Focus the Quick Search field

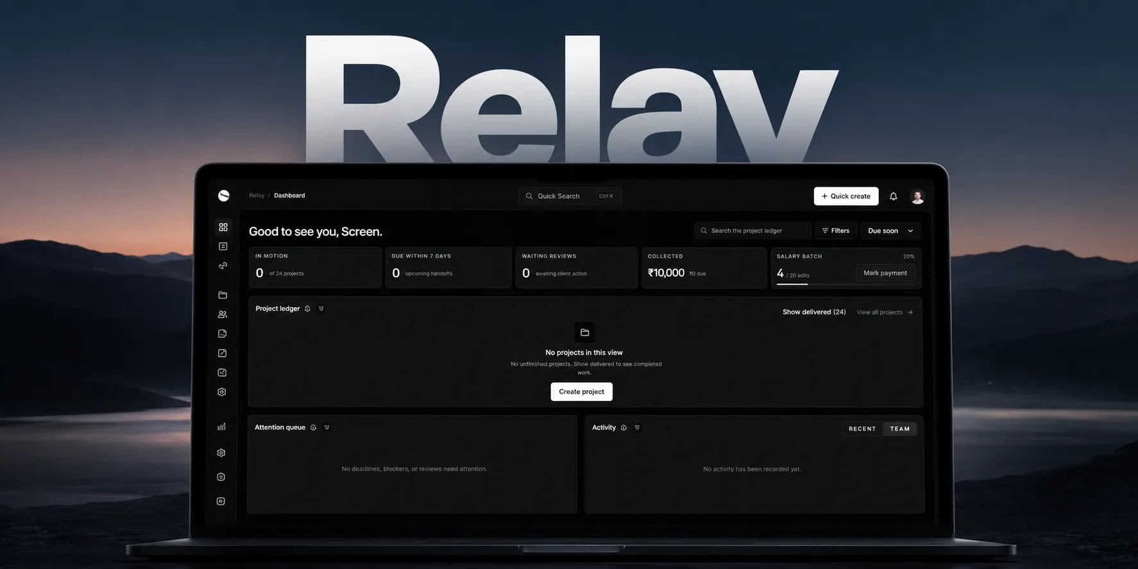pos(570,196)
